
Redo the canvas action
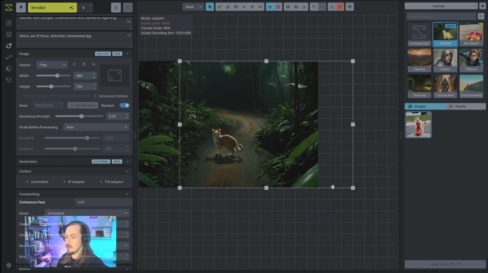click(x=322, y=7)
